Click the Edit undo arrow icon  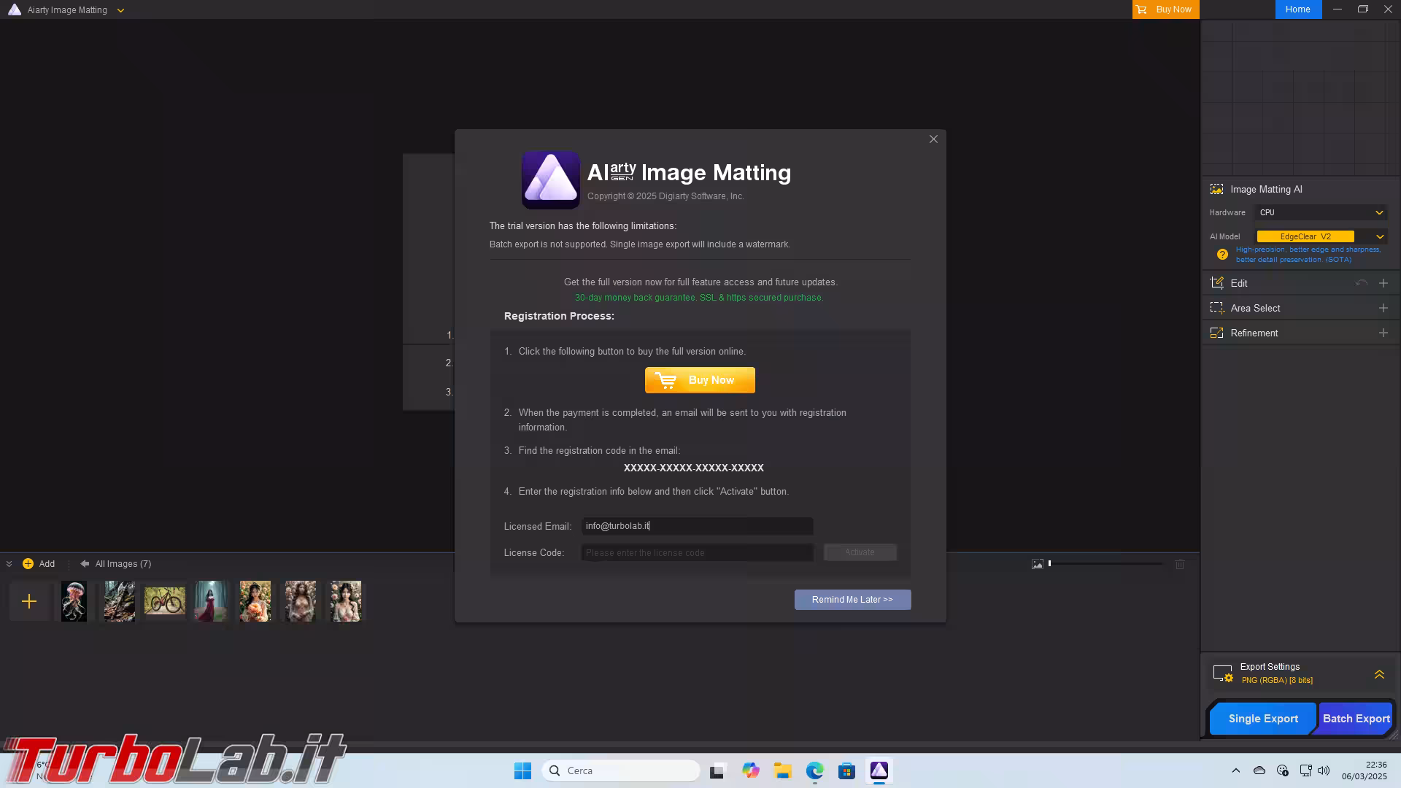(x=1361, y=283)
